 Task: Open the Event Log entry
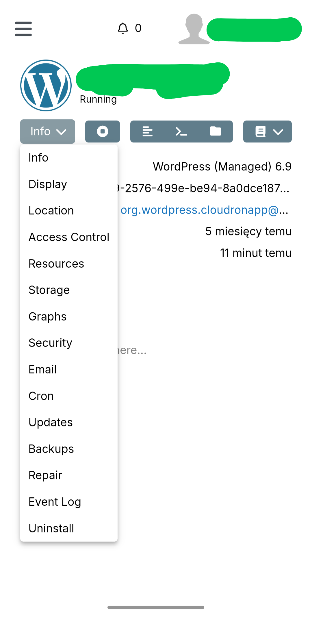pos(55,502)
